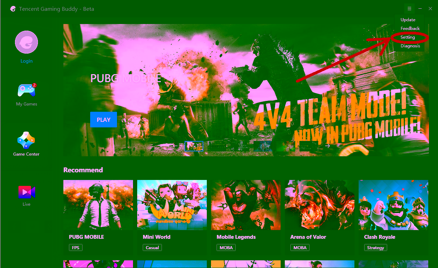Screen dimensions: 438x268
Task: Go to next banner with right arrow
Action: 328,146
